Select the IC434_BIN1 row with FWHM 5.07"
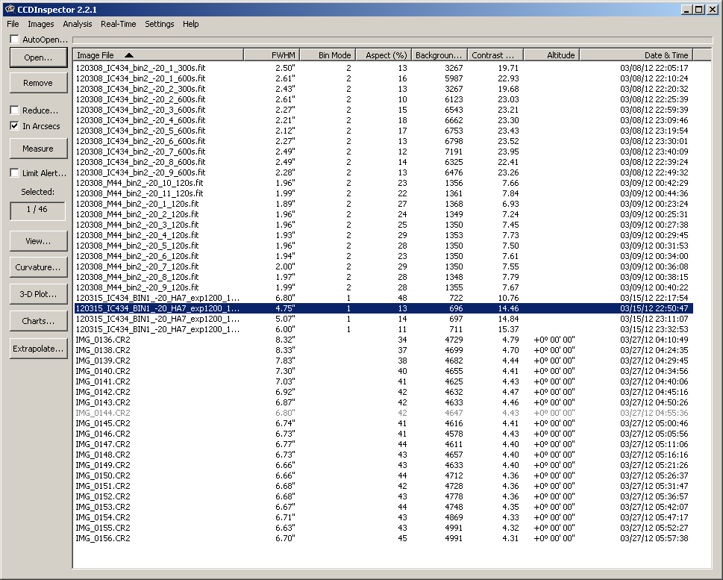This screenshot has width=723, height=580. point(384,319)
